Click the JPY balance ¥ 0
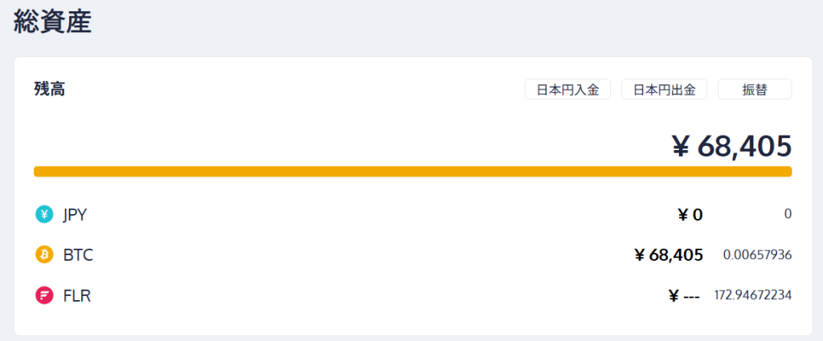The height and width of the screenshot is (341, 823). pos(690,214)
